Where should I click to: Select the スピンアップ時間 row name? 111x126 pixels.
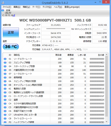(x=22, y=63)
